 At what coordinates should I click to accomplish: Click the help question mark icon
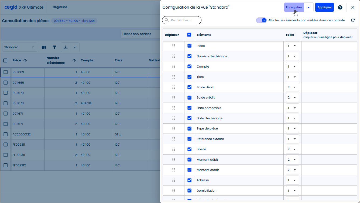340,8
